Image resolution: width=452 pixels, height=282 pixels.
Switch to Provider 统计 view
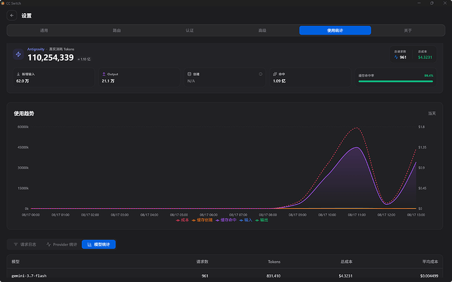point(62,245)
